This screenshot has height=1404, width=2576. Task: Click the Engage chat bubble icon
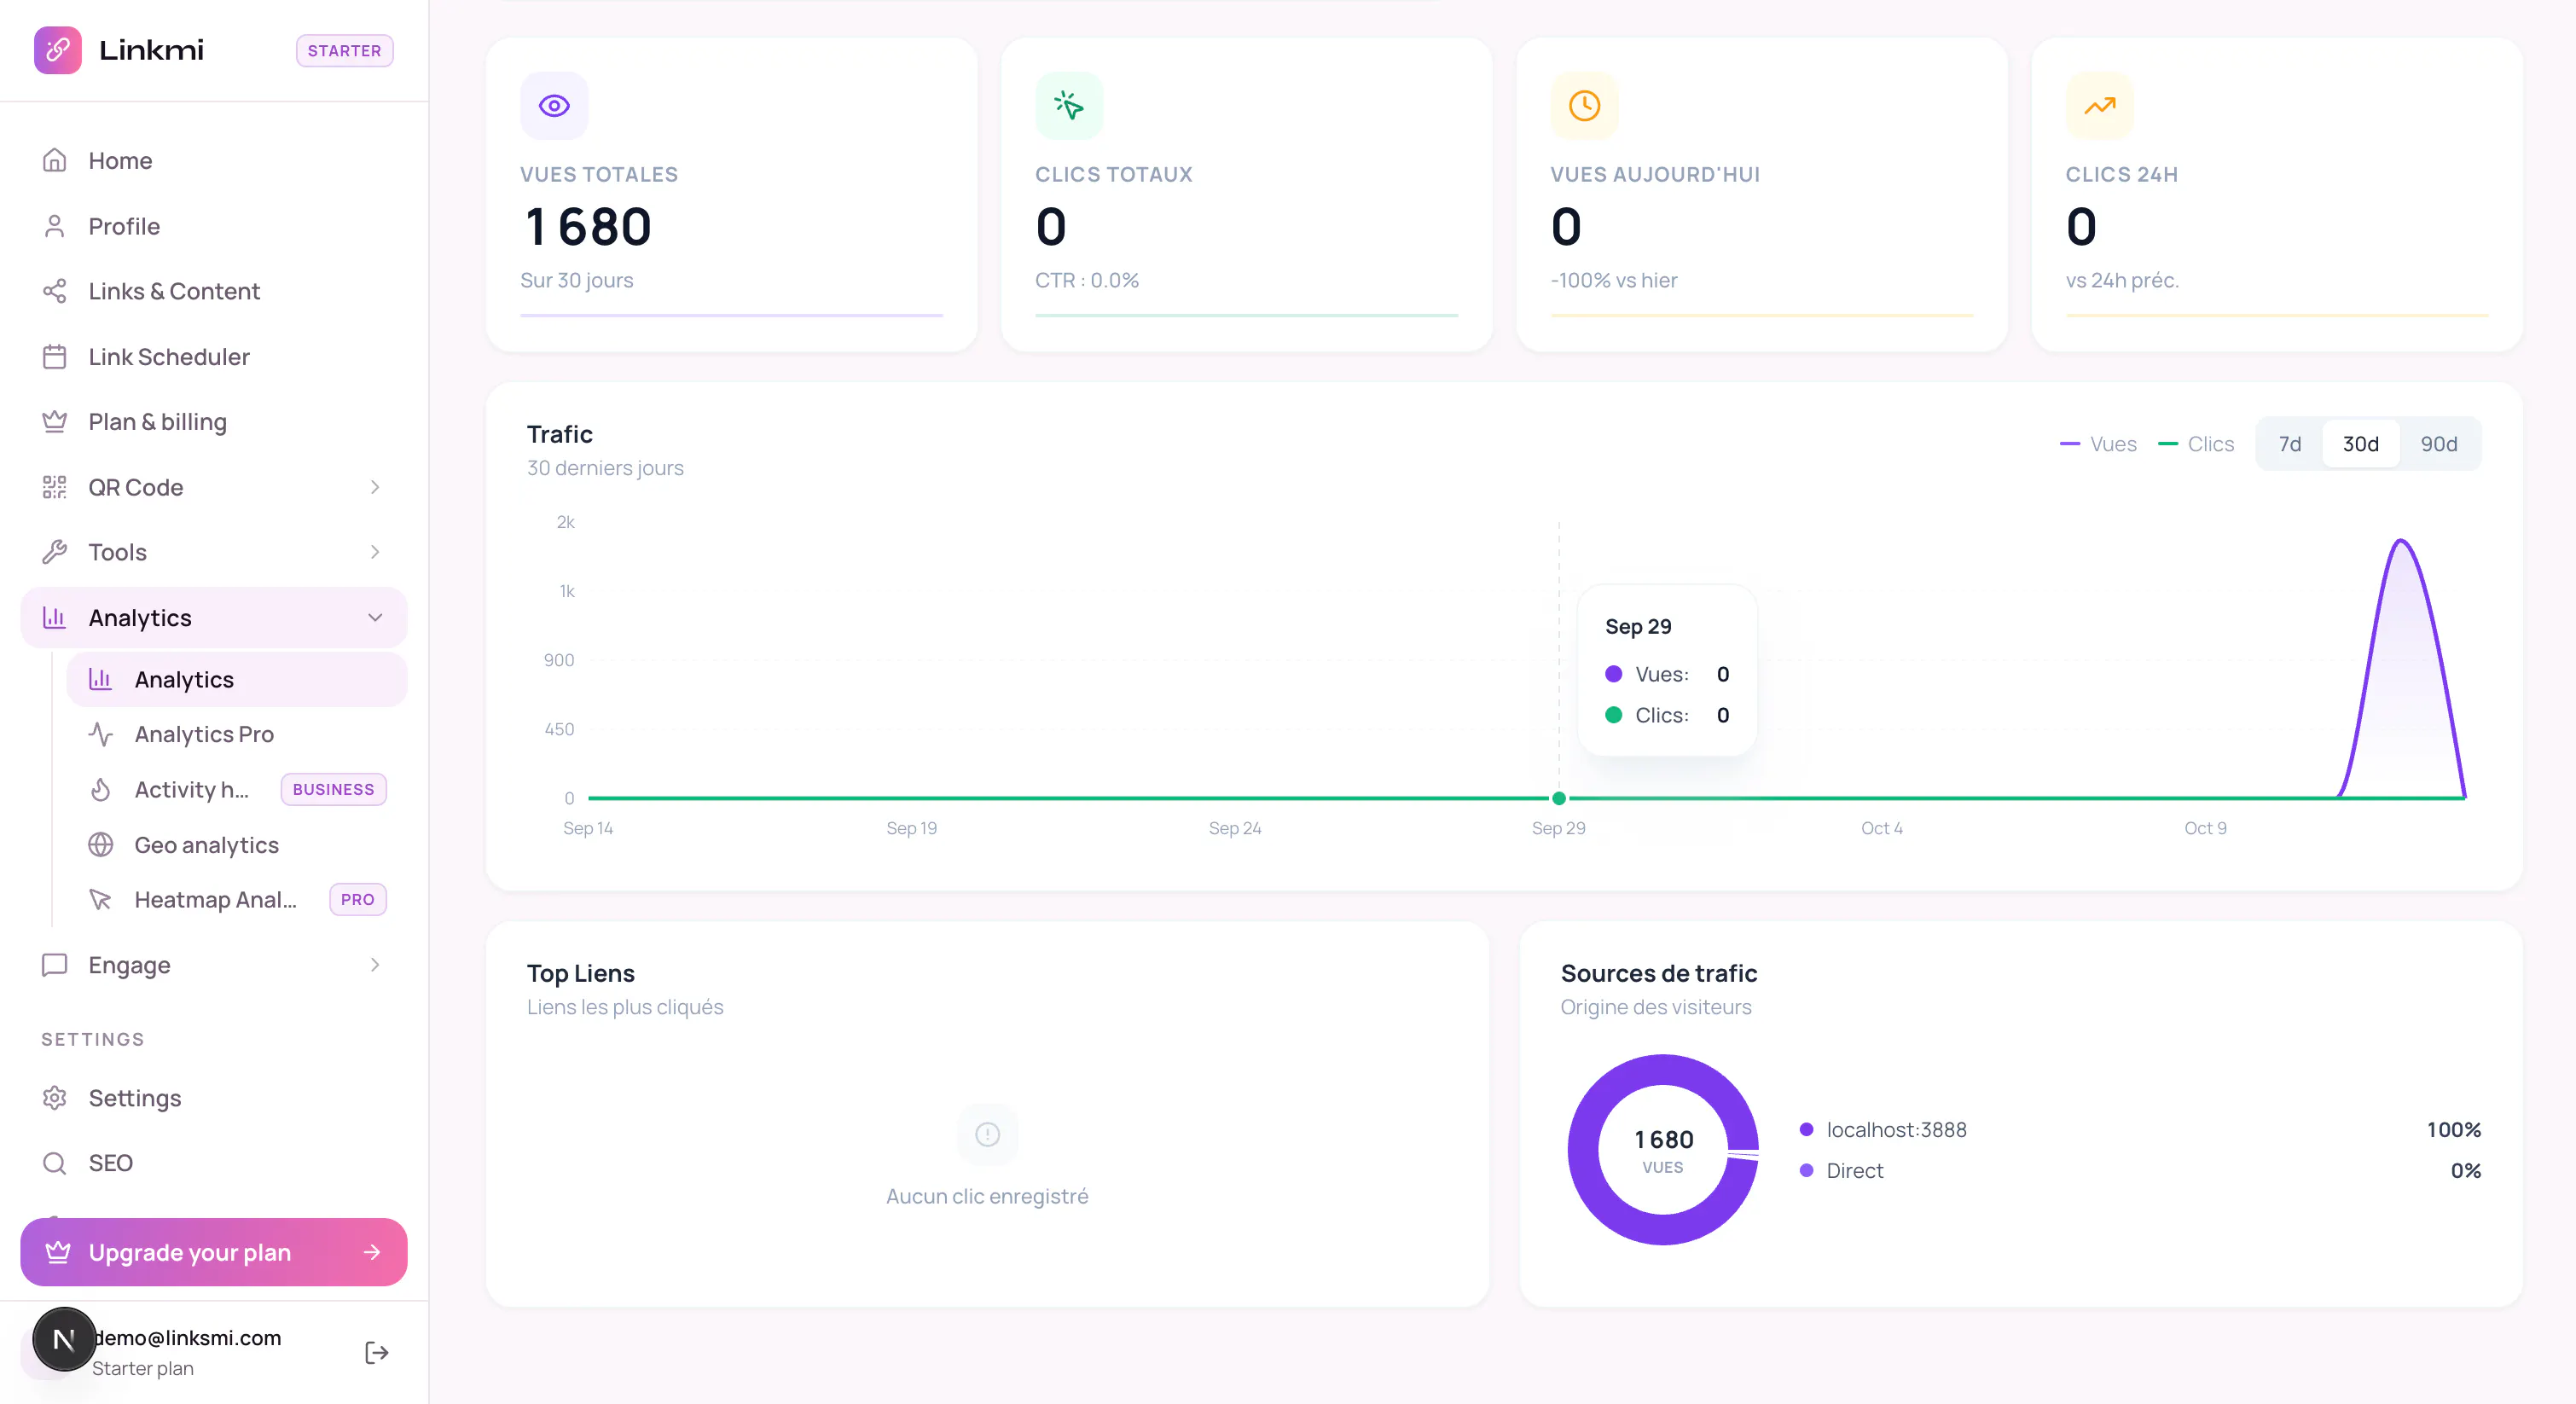pos(54,965)
